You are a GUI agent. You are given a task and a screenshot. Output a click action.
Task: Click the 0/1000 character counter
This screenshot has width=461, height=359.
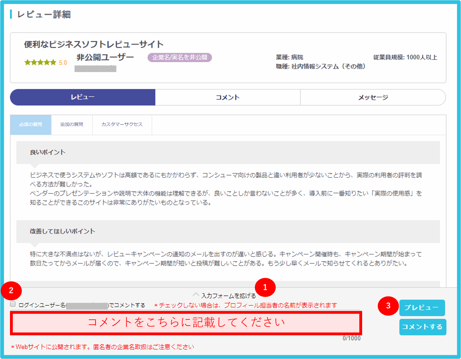(x=352, y=338)
